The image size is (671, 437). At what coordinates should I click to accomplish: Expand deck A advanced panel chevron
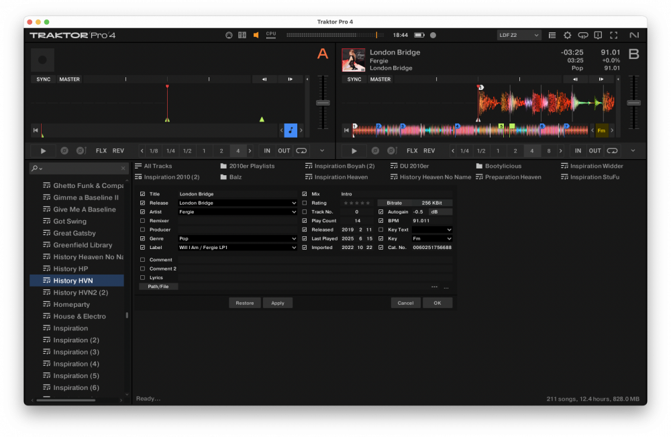[322, 150]
